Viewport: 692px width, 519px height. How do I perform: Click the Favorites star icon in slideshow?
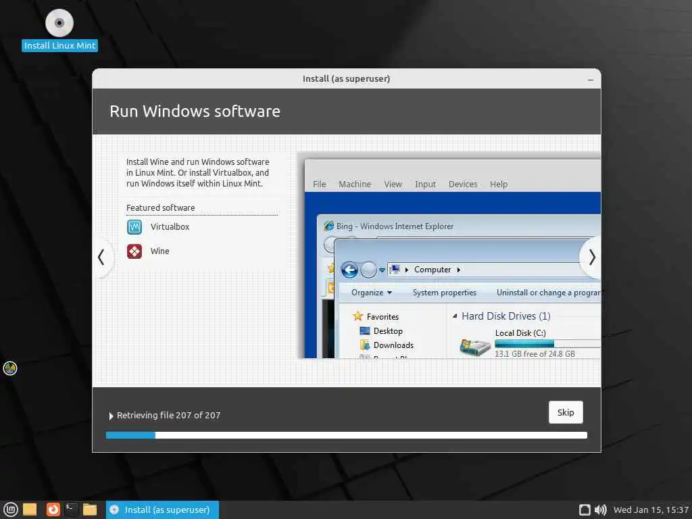(x=358, y=316)
